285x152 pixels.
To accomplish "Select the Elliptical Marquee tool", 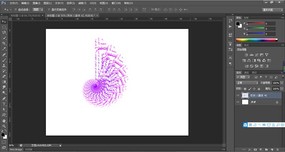I will click(x=4, y=27).
